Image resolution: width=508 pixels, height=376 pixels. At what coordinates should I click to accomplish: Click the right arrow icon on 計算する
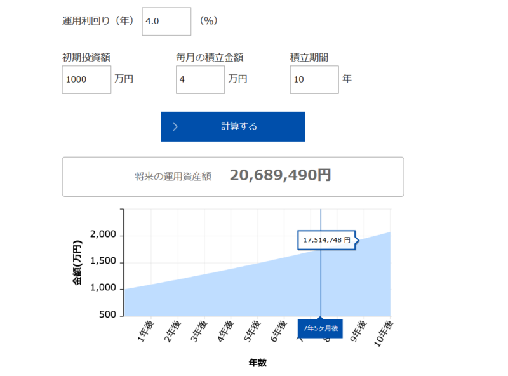175,126
